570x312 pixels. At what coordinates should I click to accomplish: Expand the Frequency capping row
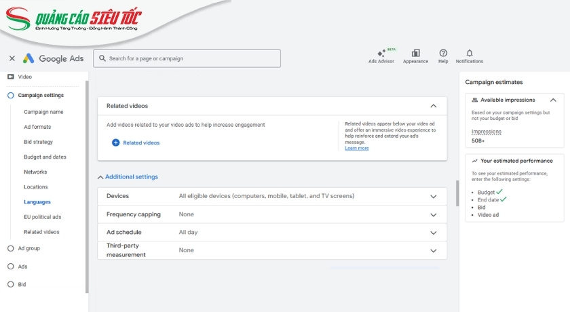(x=434, y=214)
